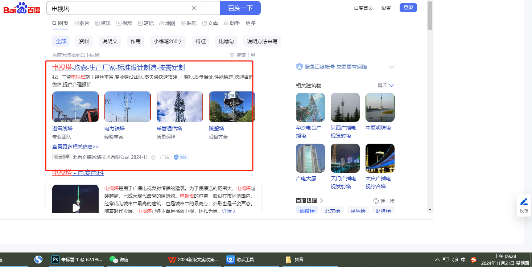Open the 反馈 feedback widget
Screen dimensions: 532x267
click(x=524, y=205)
